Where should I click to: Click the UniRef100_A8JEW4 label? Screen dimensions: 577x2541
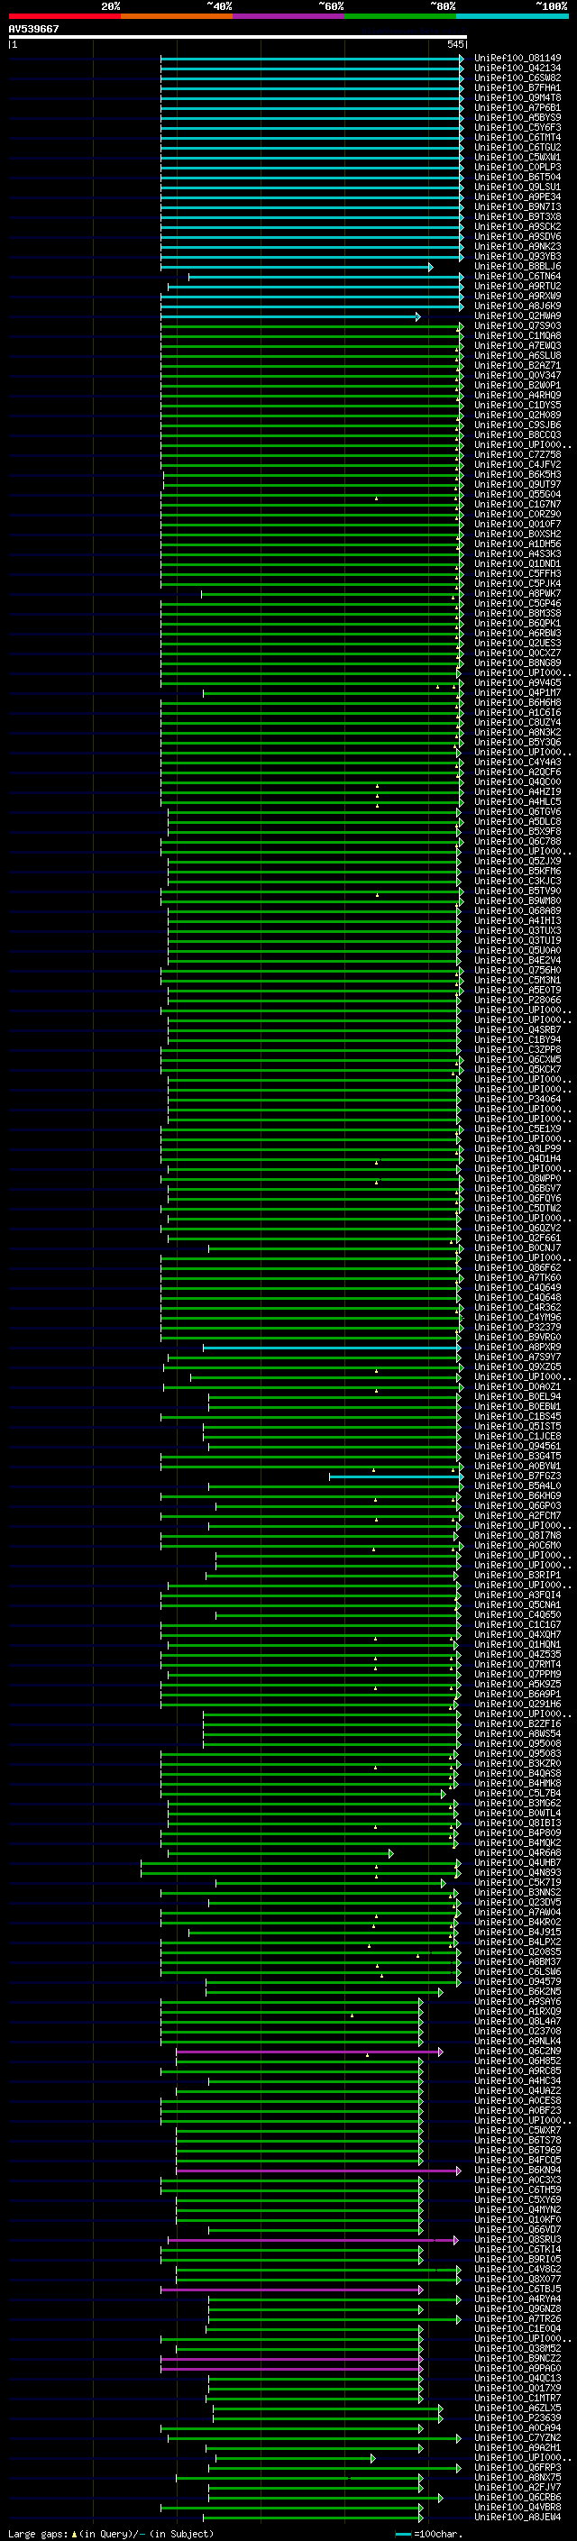(x=517, y=2517)
